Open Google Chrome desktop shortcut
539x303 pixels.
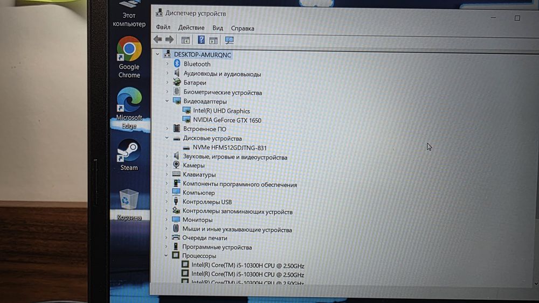coord(129,57)
